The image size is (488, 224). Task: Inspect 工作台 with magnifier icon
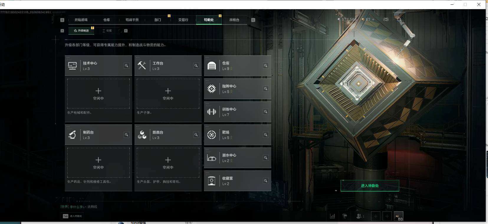coord(196,66)
